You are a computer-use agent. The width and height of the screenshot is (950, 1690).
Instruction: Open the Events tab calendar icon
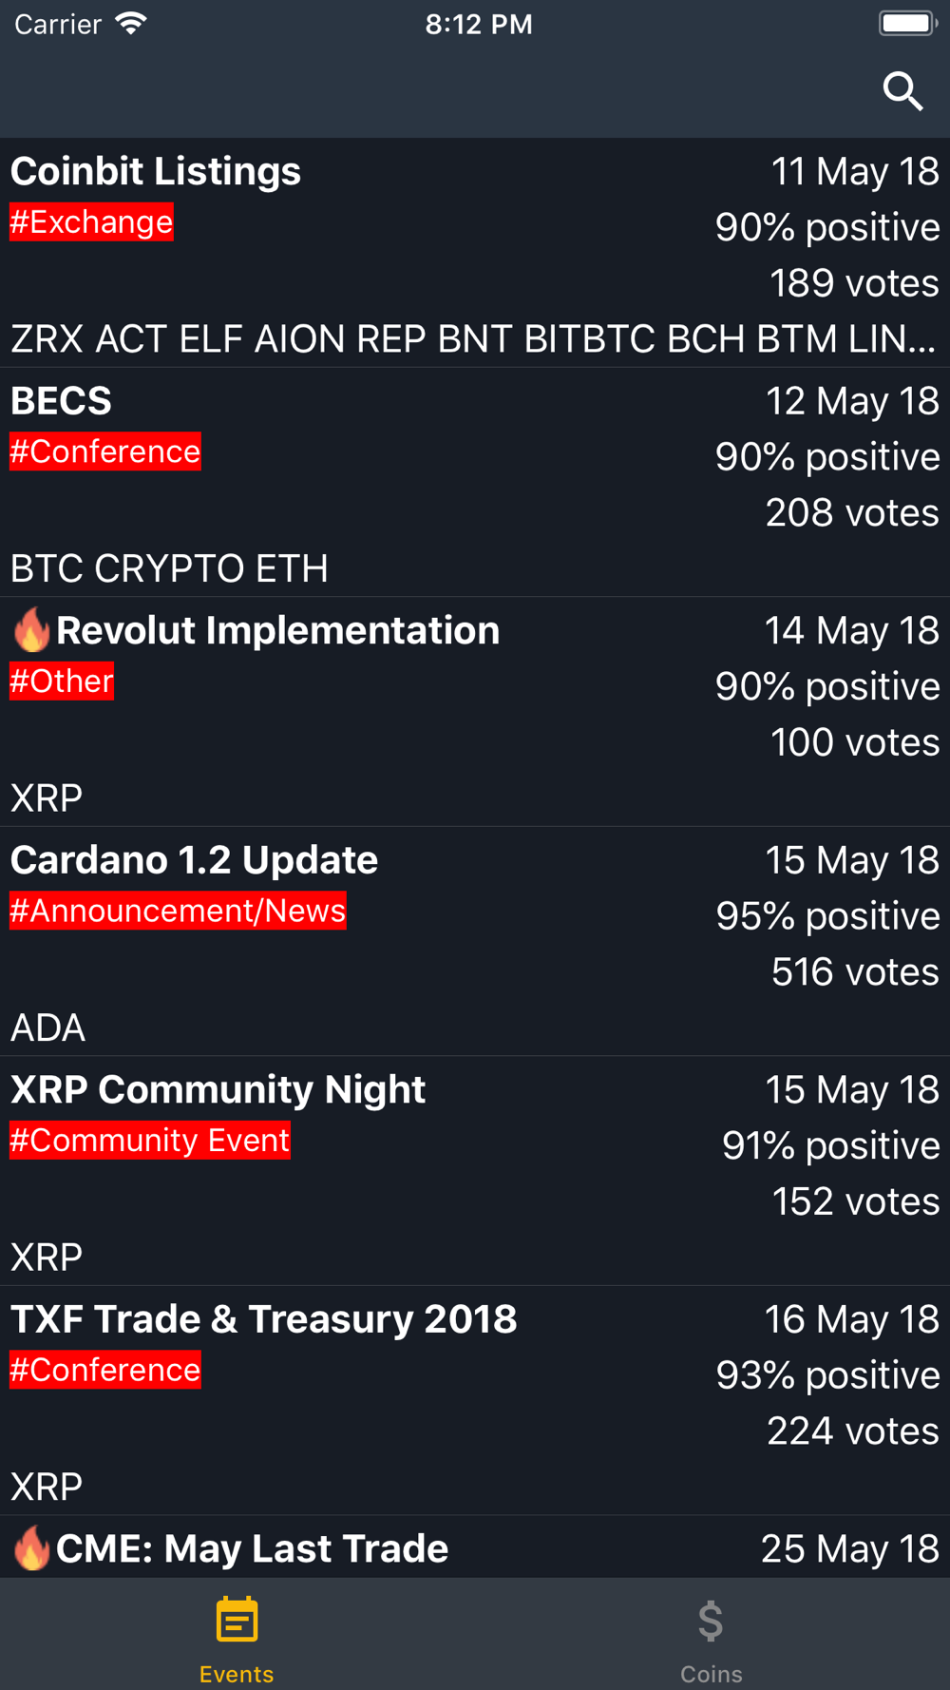(237, 1619)
